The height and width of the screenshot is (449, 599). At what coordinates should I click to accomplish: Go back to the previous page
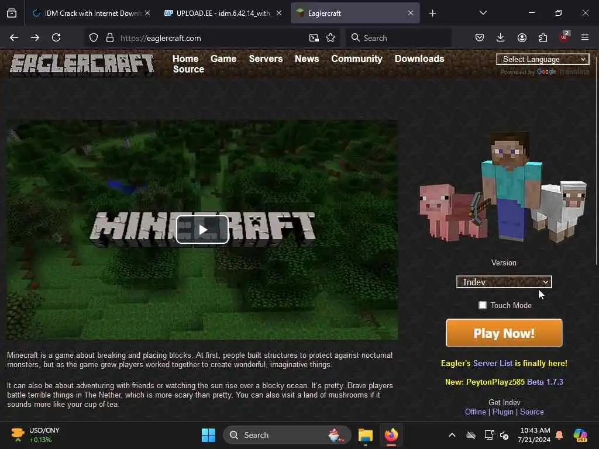[x=14, y=38]
